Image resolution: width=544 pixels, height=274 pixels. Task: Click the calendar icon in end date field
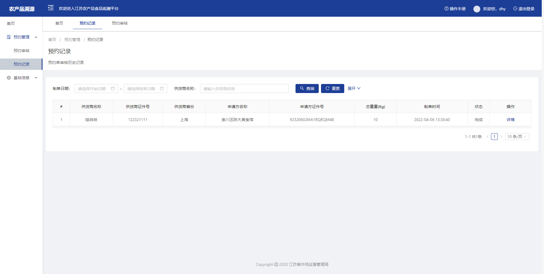(x=162, y=89)
